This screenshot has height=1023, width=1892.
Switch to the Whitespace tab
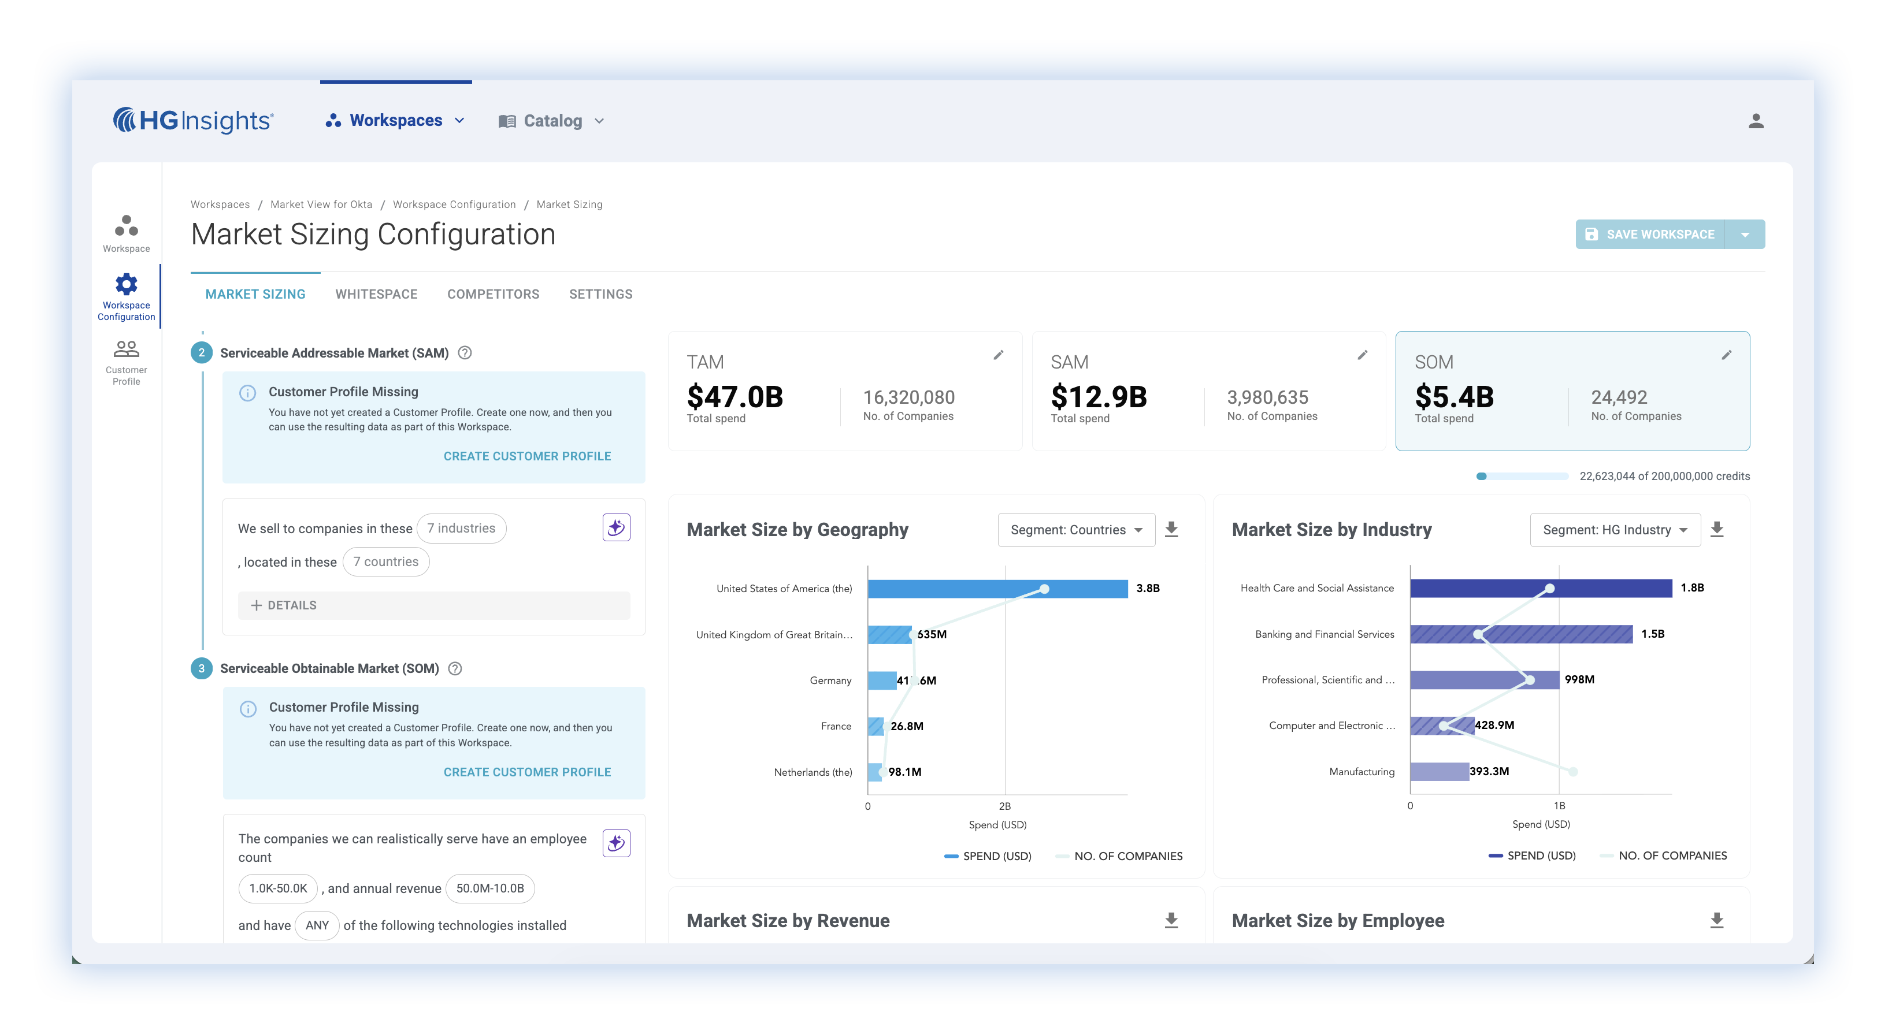(x=376, y=295)
